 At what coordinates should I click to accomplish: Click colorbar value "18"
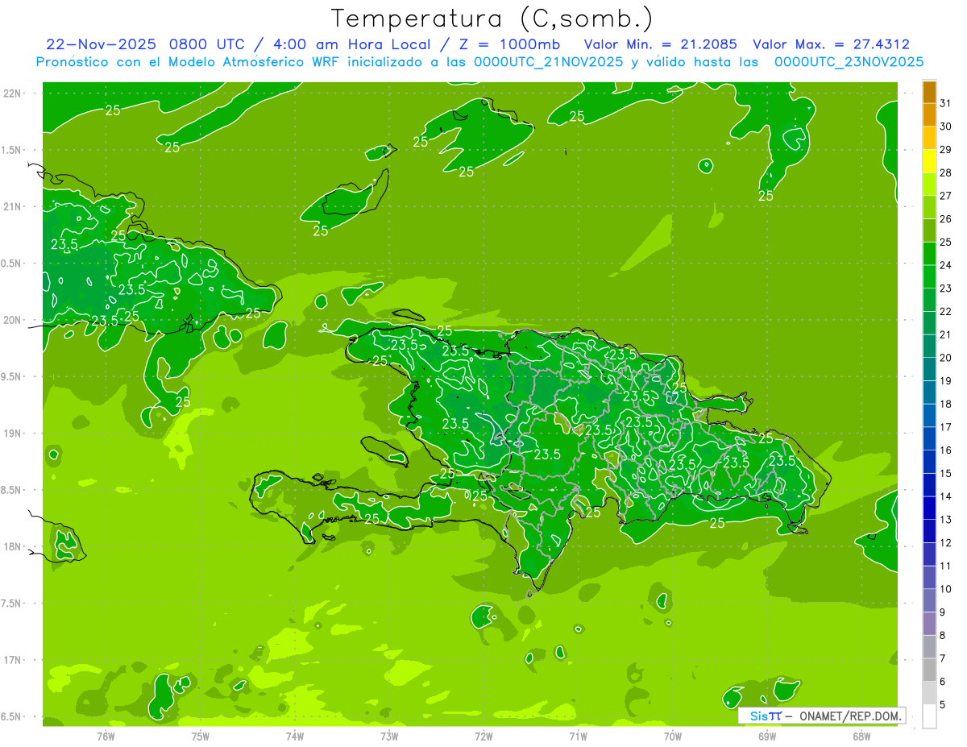pos(946,404)
